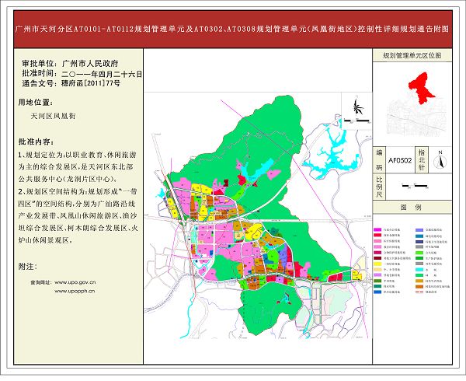Open the www.upo.gov.cn link

click(x=75, y=281)
